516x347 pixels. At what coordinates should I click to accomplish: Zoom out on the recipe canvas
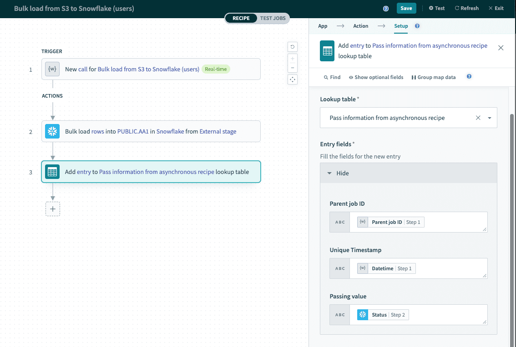[292, 68]
